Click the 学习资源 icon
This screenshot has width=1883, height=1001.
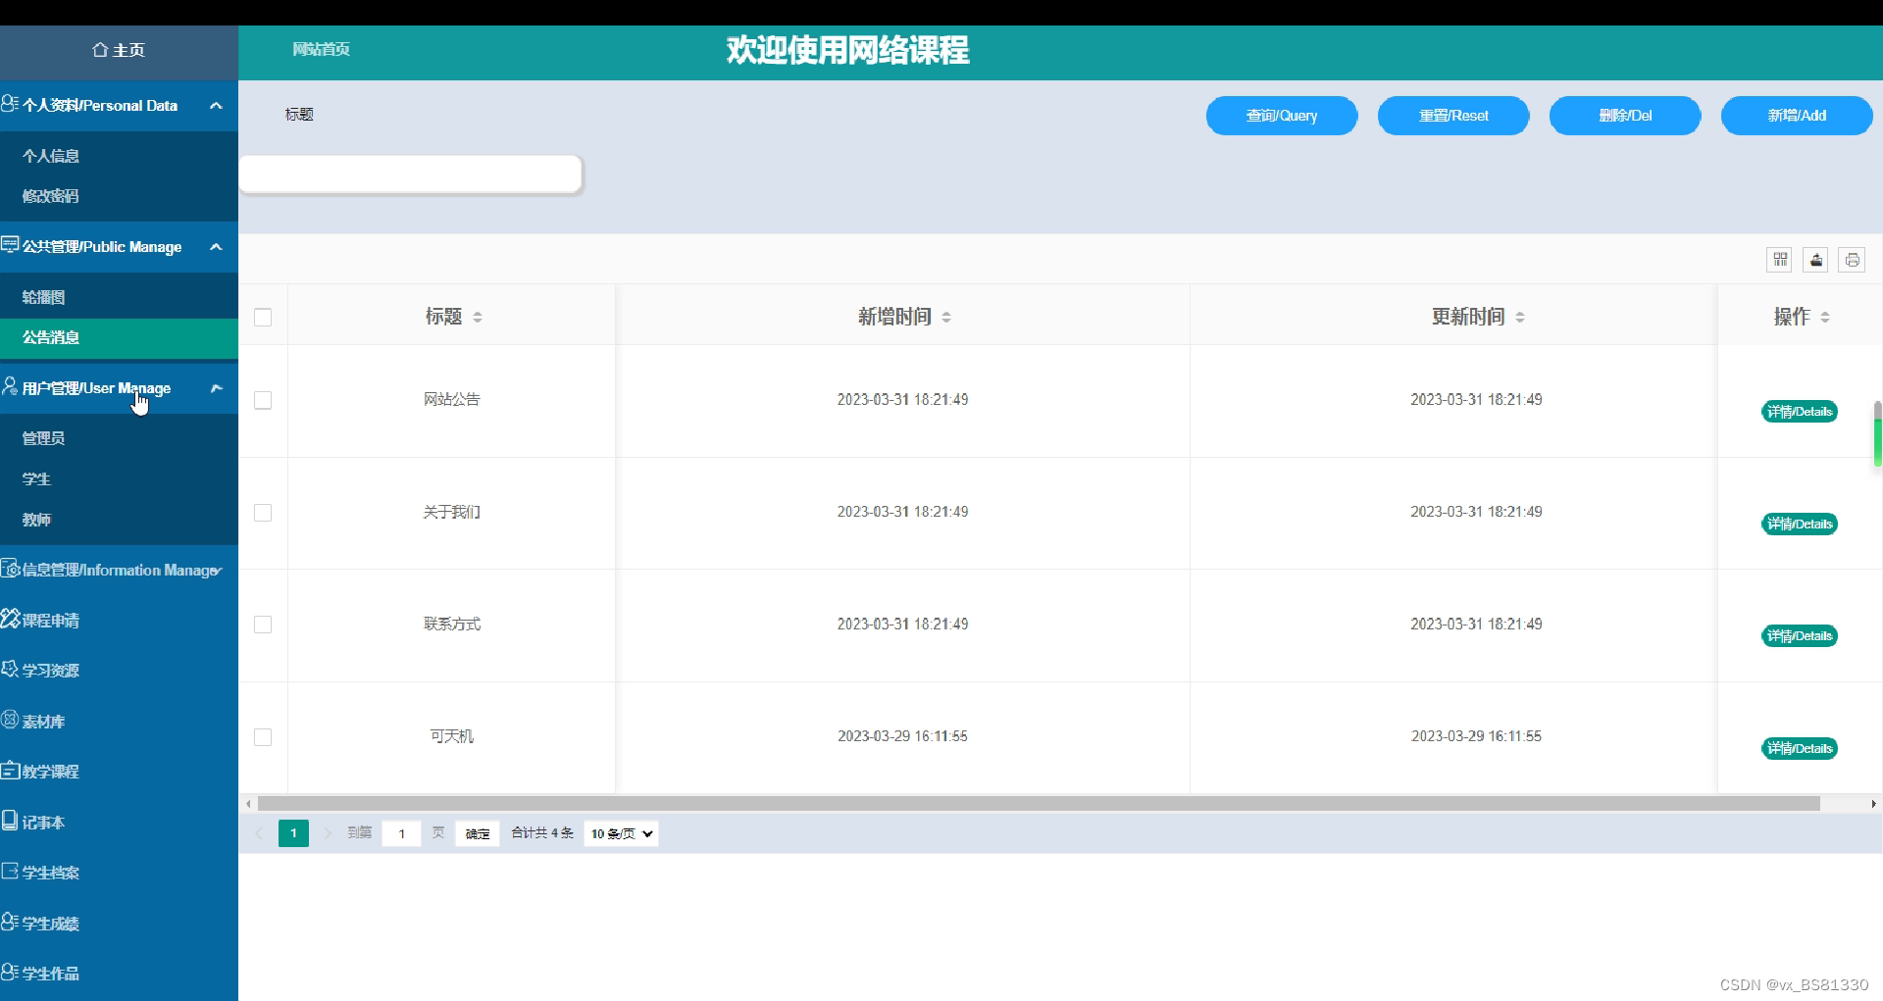click(10, 669)
